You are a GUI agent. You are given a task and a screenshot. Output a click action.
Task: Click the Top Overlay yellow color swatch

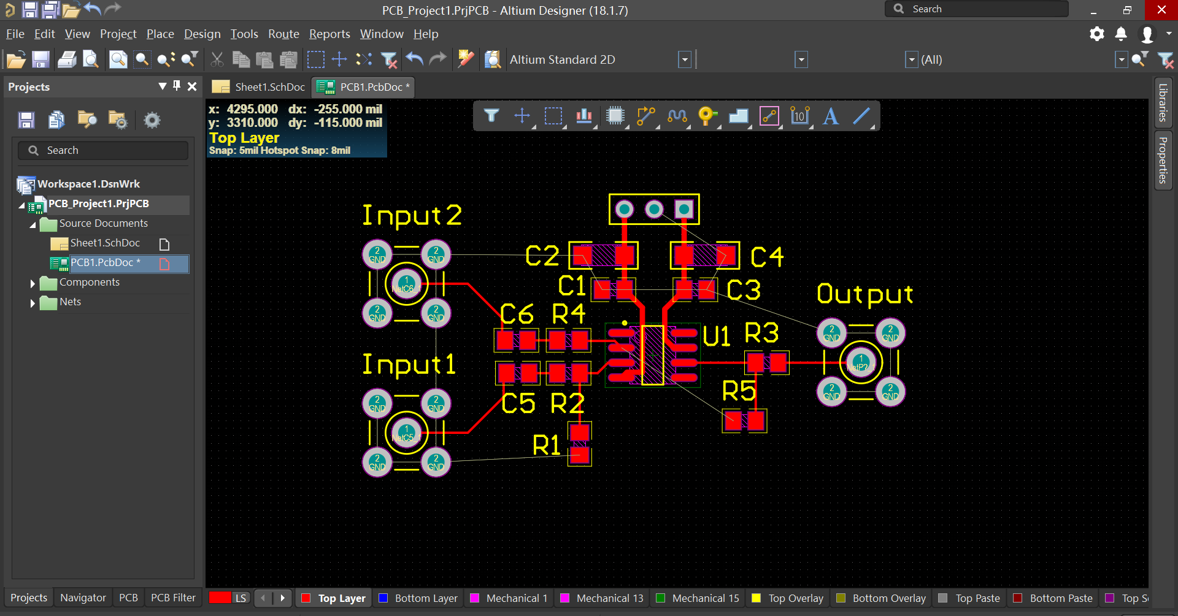point(756,598)
